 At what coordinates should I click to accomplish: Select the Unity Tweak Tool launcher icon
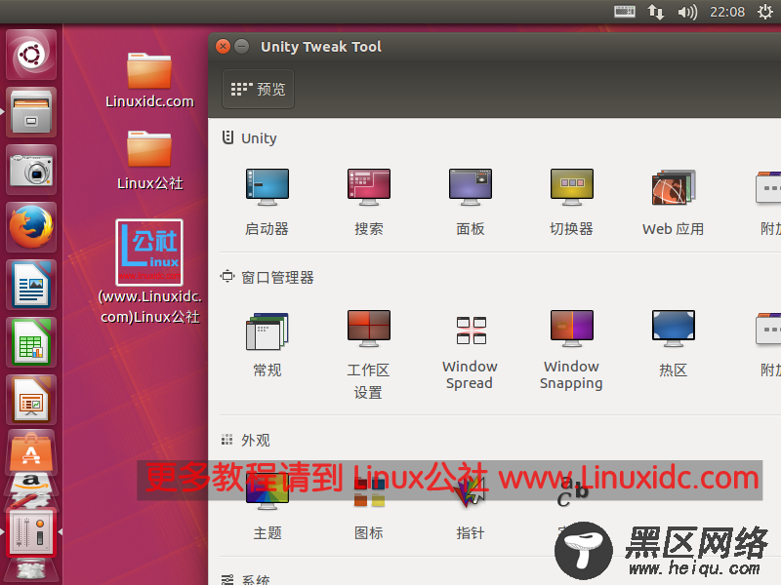[x=31, y=531]
